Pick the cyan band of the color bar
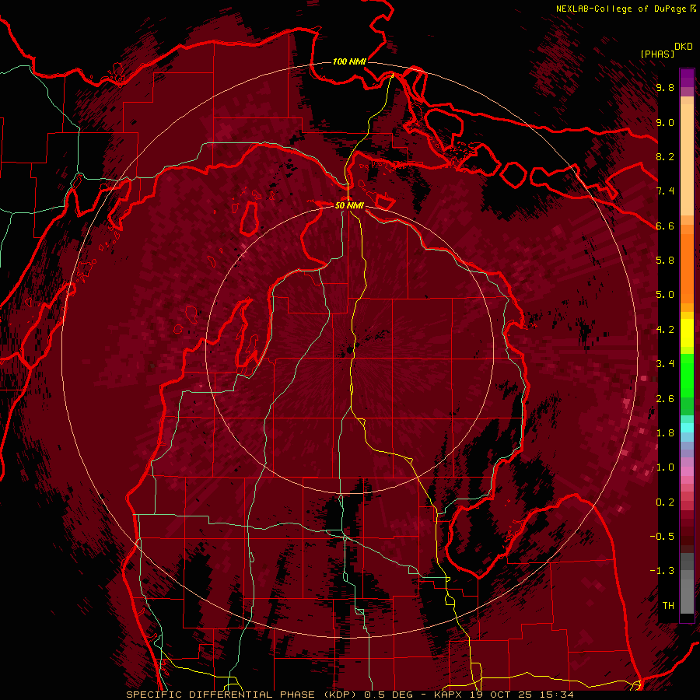The height and width of the screenshot is (700, 700). [x=687, y=427]
